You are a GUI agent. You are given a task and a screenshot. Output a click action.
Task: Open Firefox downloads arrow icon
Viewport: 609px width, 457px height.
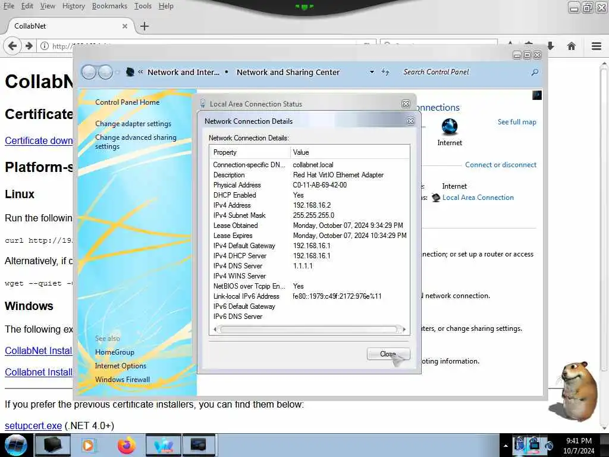pos(550,46)
